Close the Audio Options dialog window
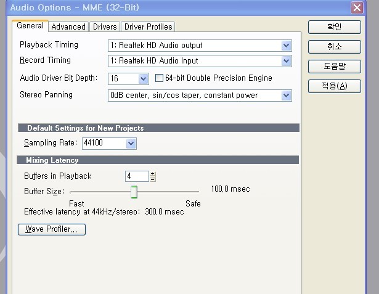Viewport: 379px width, 294px height. pos(356,8)
